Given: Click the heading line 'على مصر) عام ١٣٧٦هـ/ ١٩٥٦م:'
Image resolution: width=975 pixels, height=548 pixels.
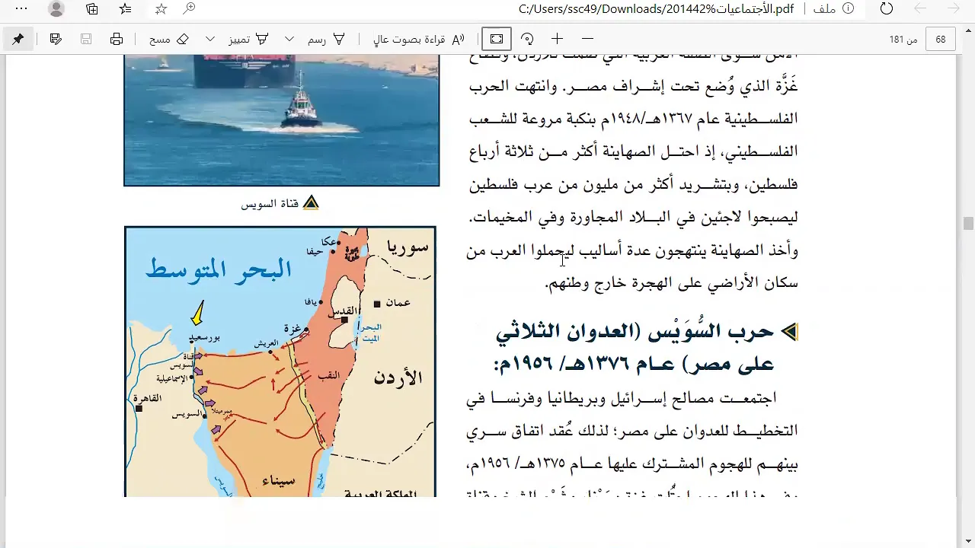Looking at the screenshot, I should click(x=634, y=365).
